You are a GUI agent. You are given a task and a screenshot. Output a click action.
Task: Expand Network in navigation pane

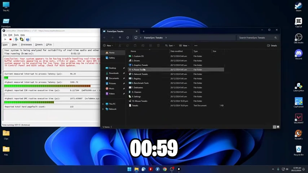[x=103, y=109]
